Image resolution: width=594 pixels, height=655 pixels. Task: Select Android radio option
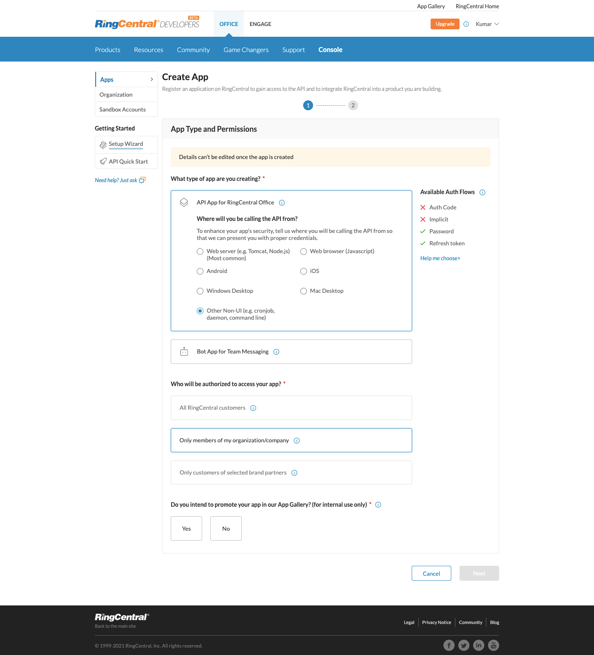(200, 271)
